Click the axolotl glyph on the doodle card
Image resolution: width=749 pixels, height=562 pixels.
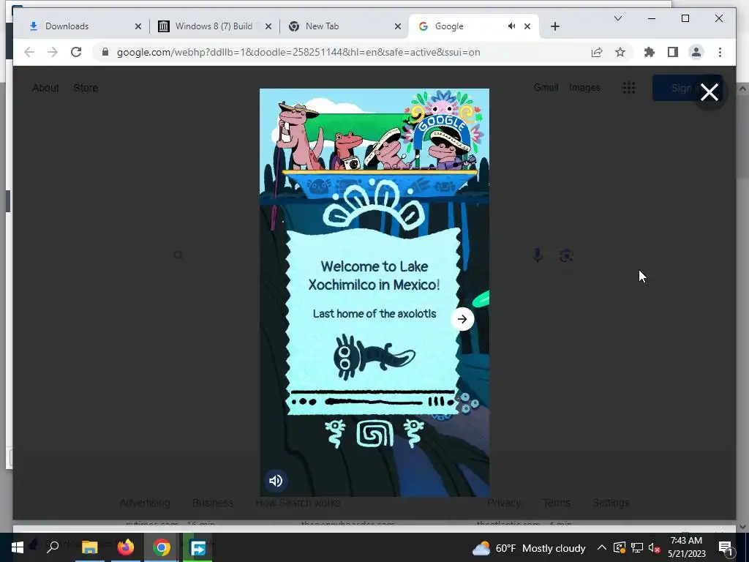point(374,357)
